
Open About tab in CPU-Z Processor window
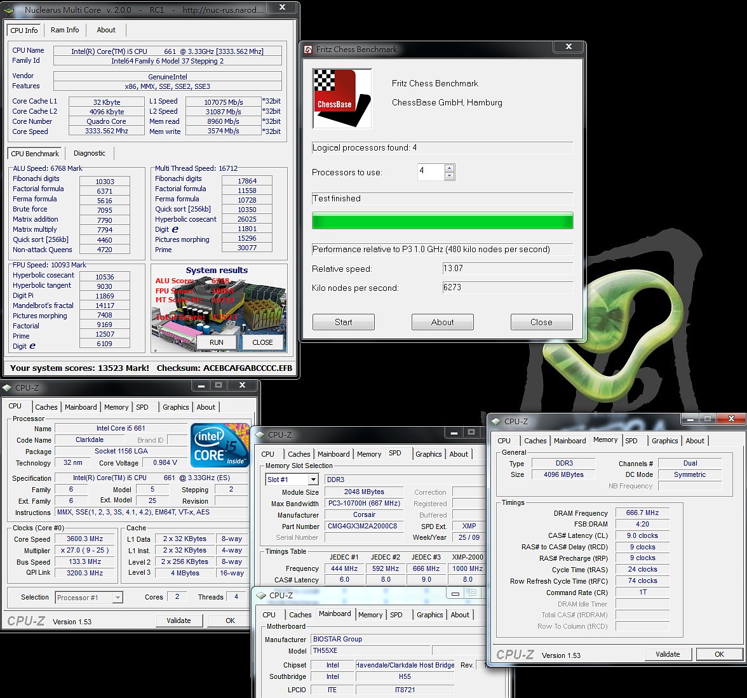[x=206, y=407]
